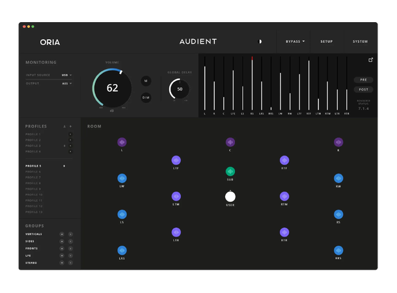Click the AUDIENT brand title
The image size is (397, 293).
pos(198,42)
